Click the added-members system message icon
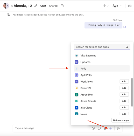134x136 pixels. [x=8, y=15]
